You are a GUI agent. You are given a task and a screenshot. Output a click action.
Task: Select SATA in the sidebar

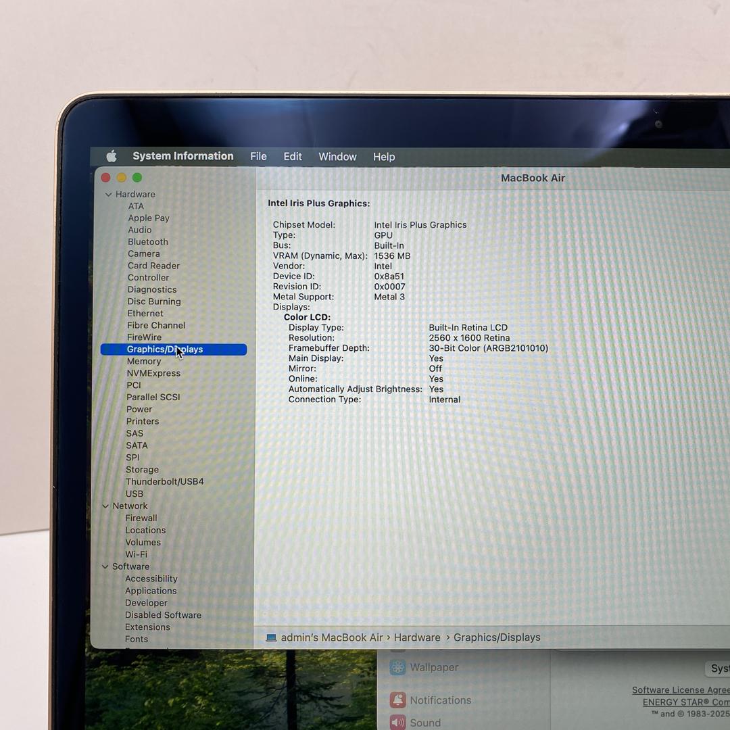click(x=137, y=445)
